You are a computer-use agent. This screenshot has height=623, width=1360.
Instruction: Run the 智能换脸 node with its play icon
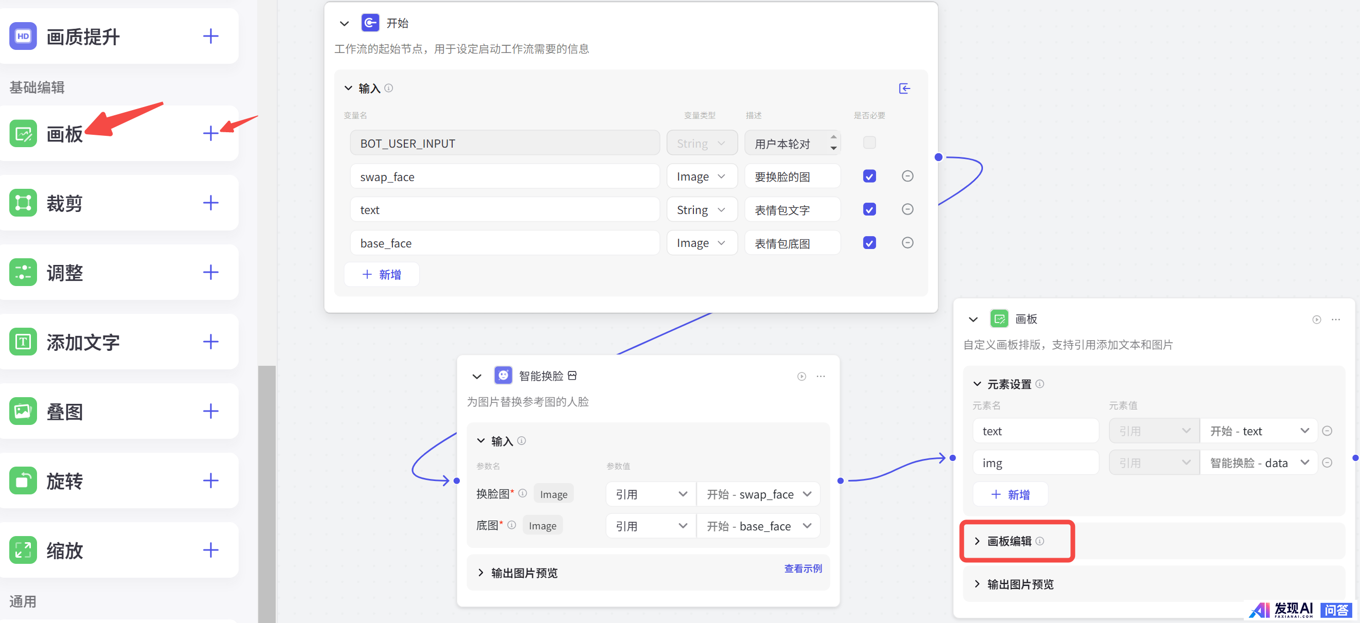[x=801, y=377]
